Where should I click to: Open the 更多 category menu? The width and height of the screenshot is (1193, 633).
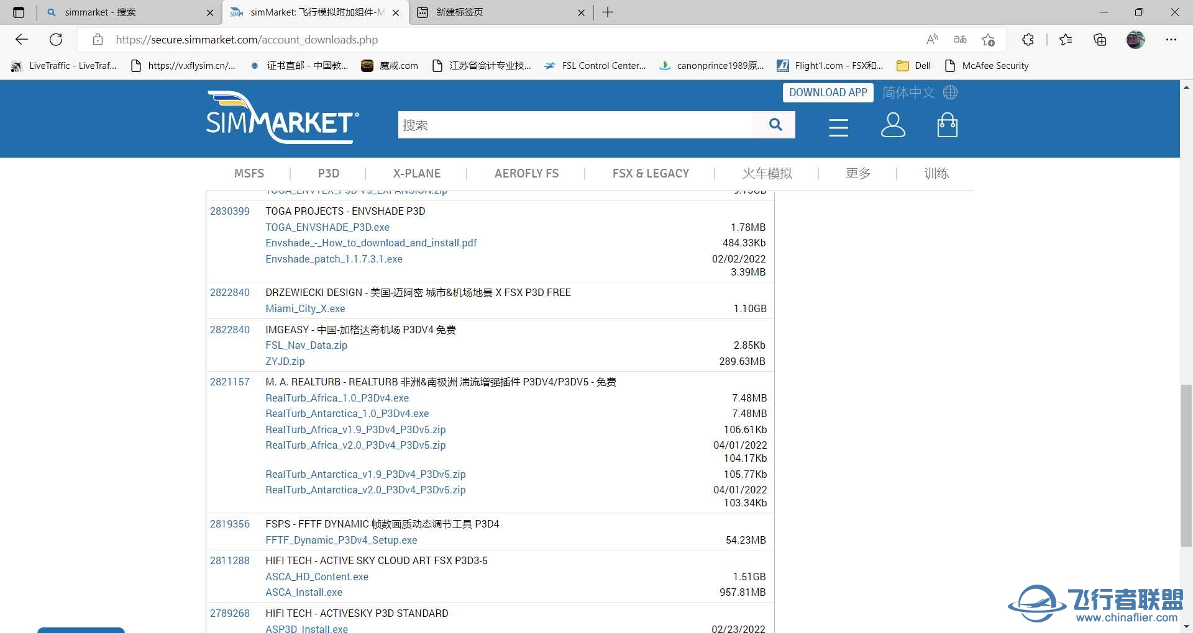[858, 173]
